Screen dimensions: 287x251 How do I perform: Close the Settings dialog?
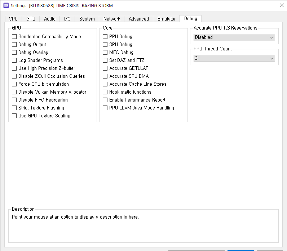coord(282,5)
